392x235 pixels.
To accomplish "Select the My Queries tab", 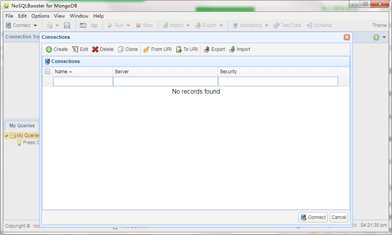I will click(22, 126).
